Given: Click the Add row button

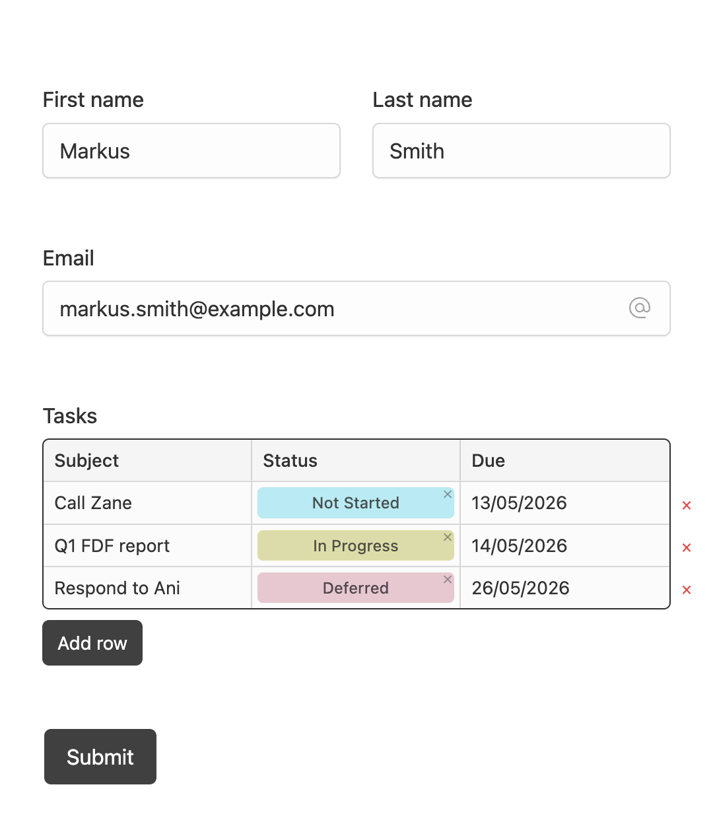Looking at the screenshot, I should pyautogui.click(x=92, y=642).
